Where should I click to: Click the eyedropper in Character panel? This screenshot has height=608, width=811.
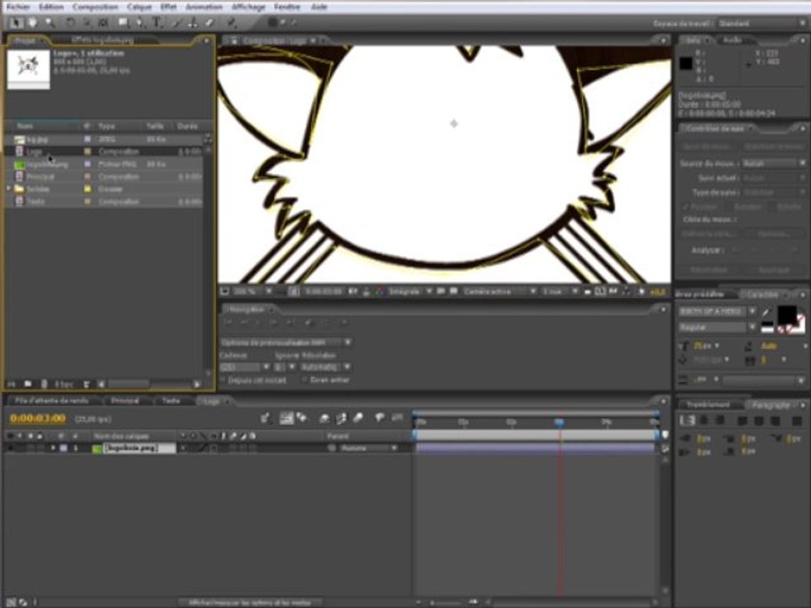[x=766, y=312]
